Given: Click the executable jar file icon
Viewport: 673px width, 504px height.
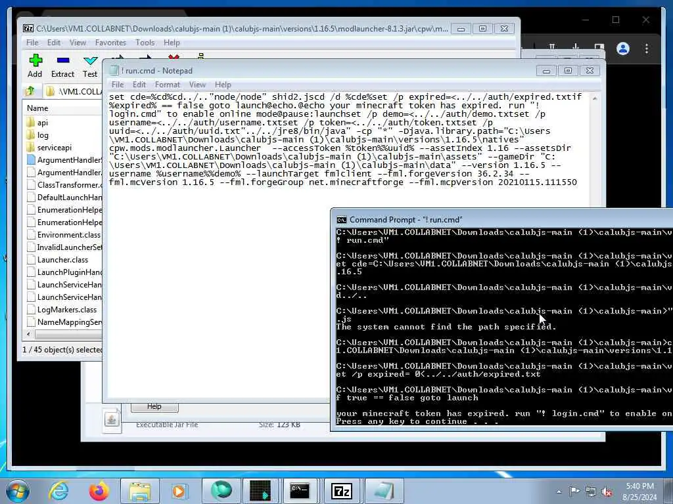Looking at the screenshot, I should click(112, 419).
